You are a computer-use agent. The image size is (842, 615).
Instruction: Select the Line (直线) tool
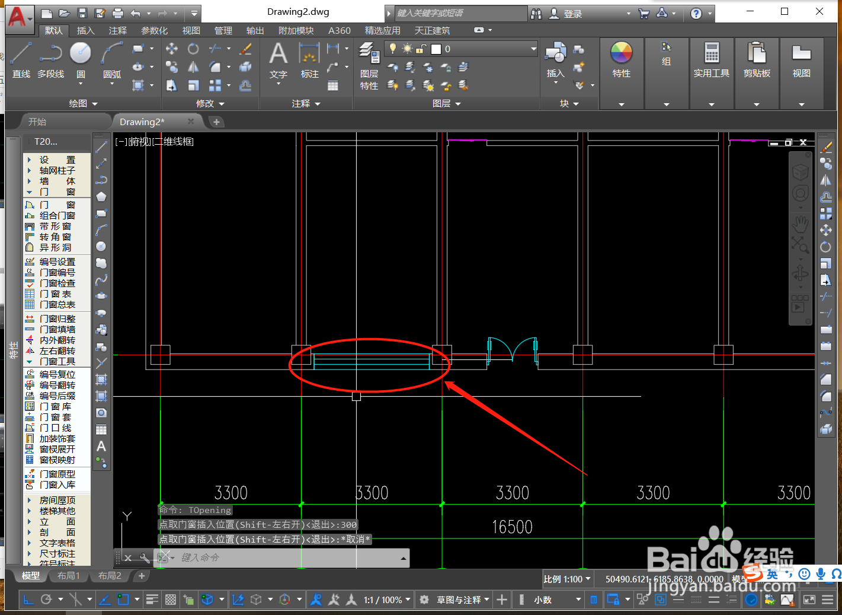pyautogui.click(x=21, y=59)
